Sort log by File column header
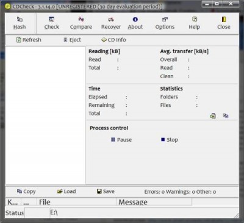244x223 pixels. point(76,202)
